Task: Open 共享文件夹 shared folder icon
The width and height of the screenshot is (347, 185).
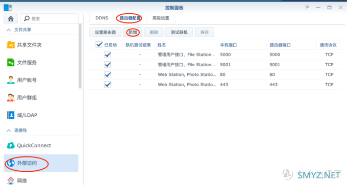Action: click(x=11, y=45)
